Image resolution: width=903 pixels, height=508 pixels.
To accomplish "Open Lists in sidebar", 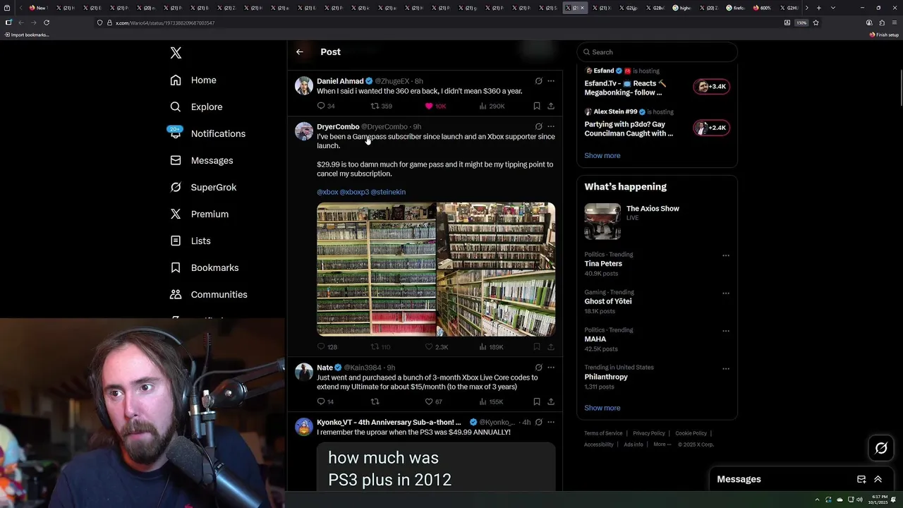I will click(x=190, y=241).
